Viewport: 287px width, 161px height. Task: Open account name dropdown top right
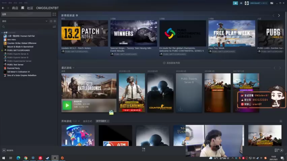click(x=258, y=3)
